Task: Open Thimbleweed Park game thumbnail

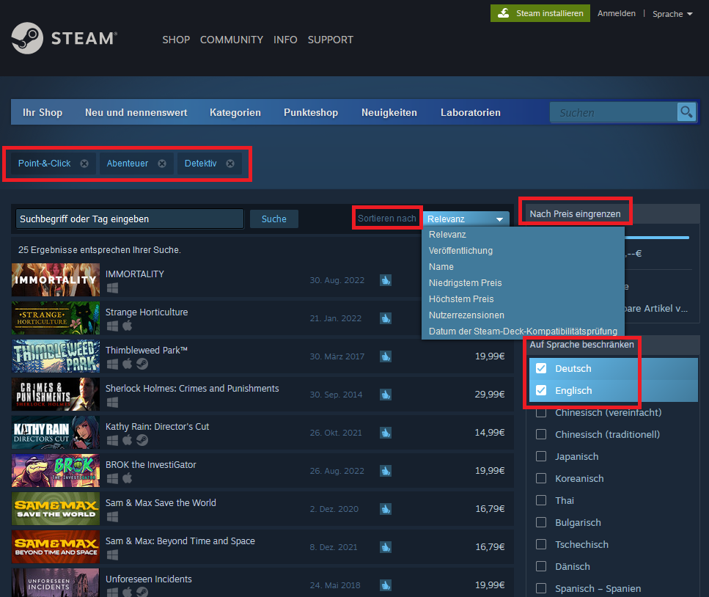Action: pyautogui.click(x=56, y=356)
